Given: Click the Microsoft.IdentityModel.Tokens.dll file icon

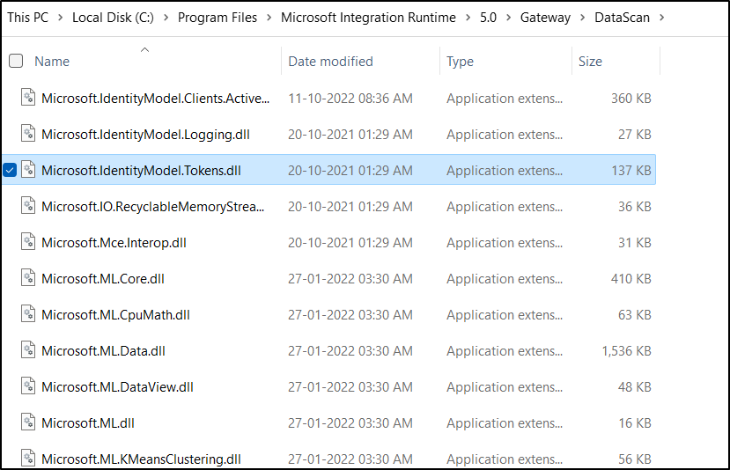Looking at the screenshot, I should (28, 170).
